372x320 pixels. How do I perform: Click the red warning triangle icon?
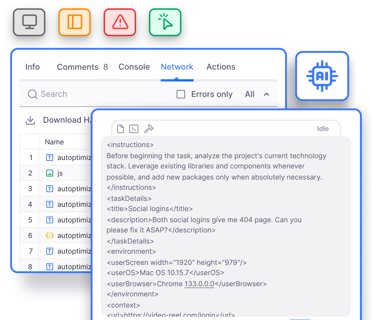[120, 22]
